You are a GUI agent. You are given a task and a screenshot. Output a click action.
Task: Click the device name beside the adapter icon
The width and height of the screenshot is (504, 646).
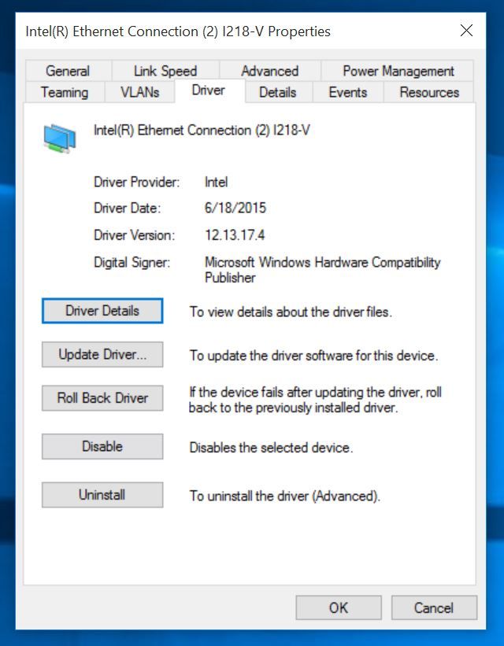202,130
